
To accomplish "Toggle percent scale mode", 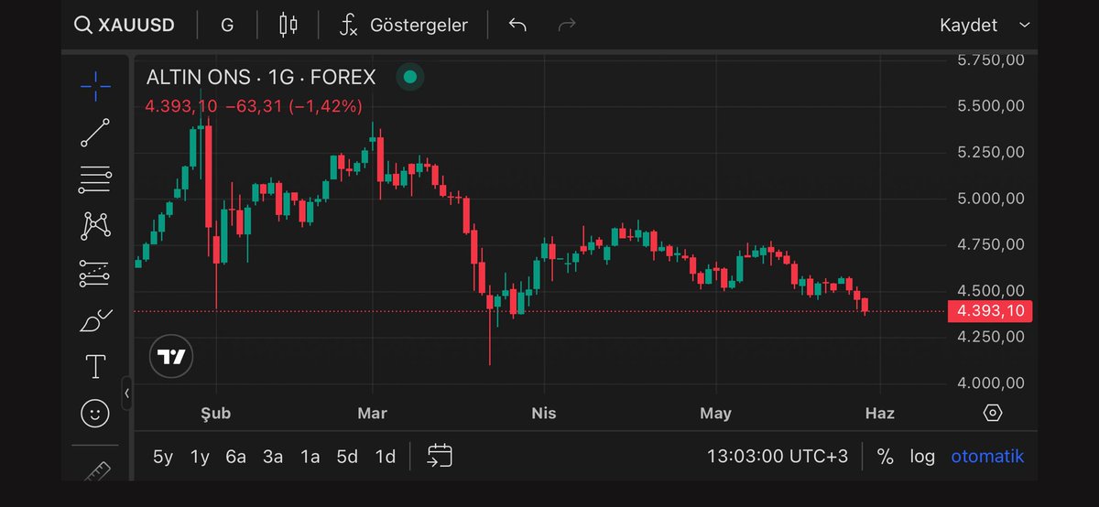I will pyautogui.click(x=885, y=457).
